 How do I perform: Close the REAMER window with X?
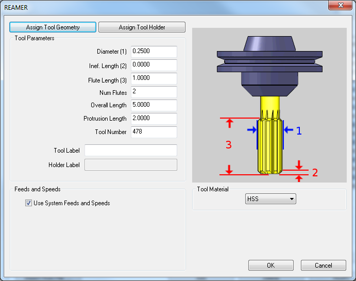[x=340, y=5]
